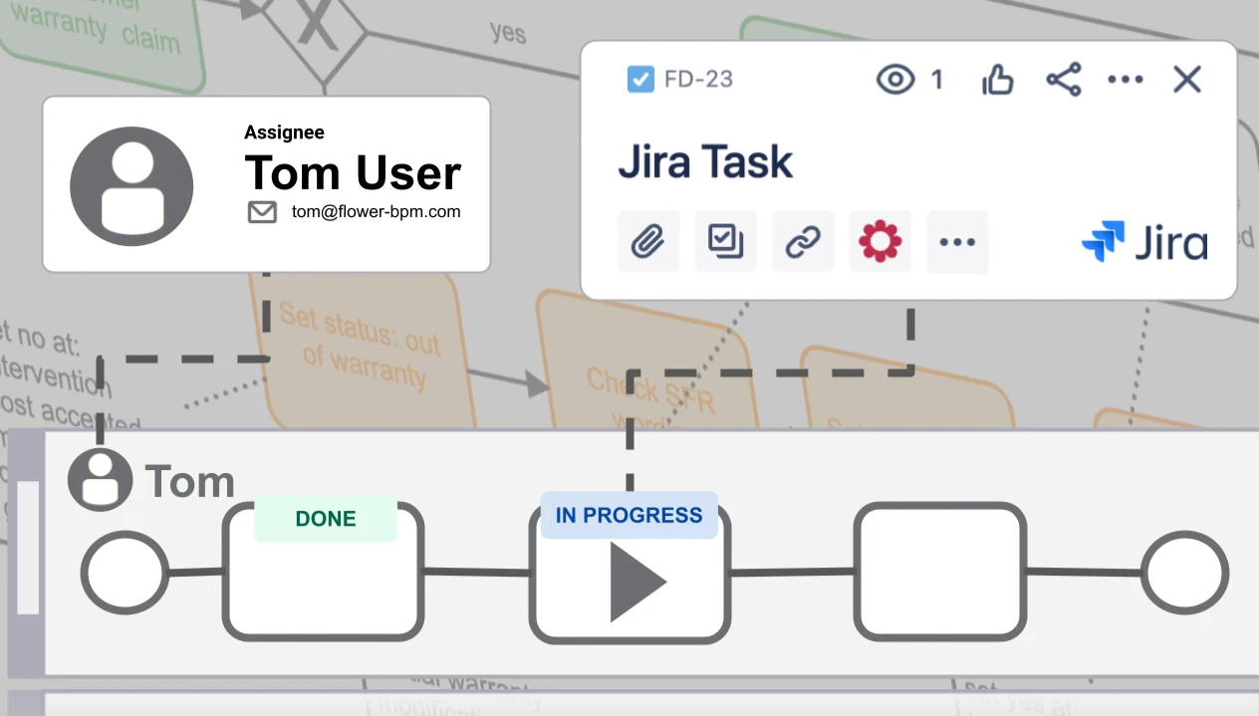
Task: Click the IN PROGRESS status badge
Action: pyautogui.click(x=629, y=515)
